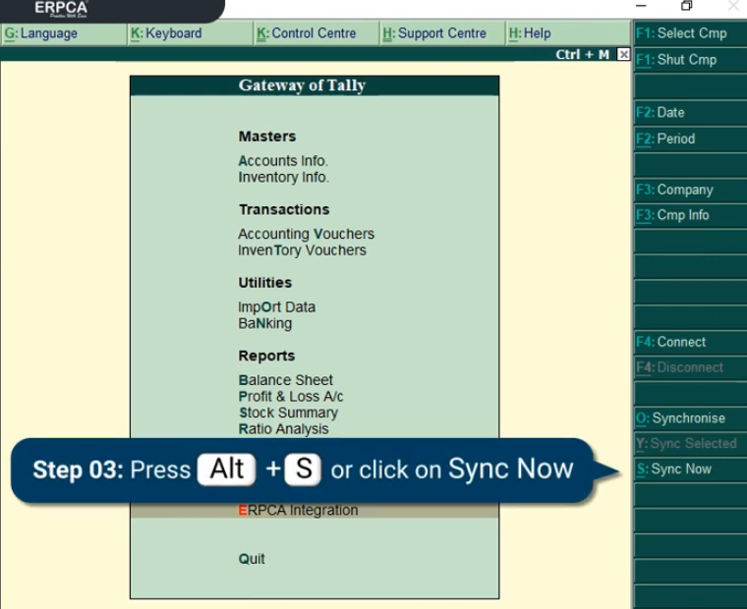Open the Stock Summary report
This screenshot has height=609, width=747.
[x=288, y=413]
